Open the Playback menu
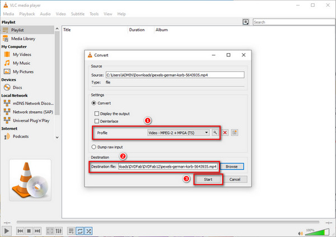 tap(27, 14)
